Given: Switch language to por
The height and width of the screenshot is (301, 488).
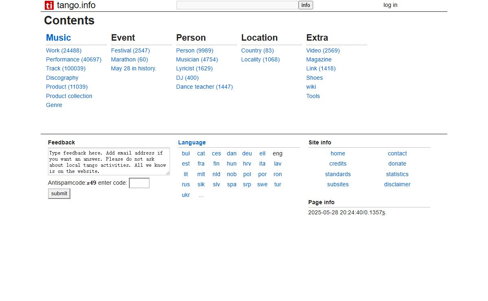Looking at the screenshot, I should [262, 174].
